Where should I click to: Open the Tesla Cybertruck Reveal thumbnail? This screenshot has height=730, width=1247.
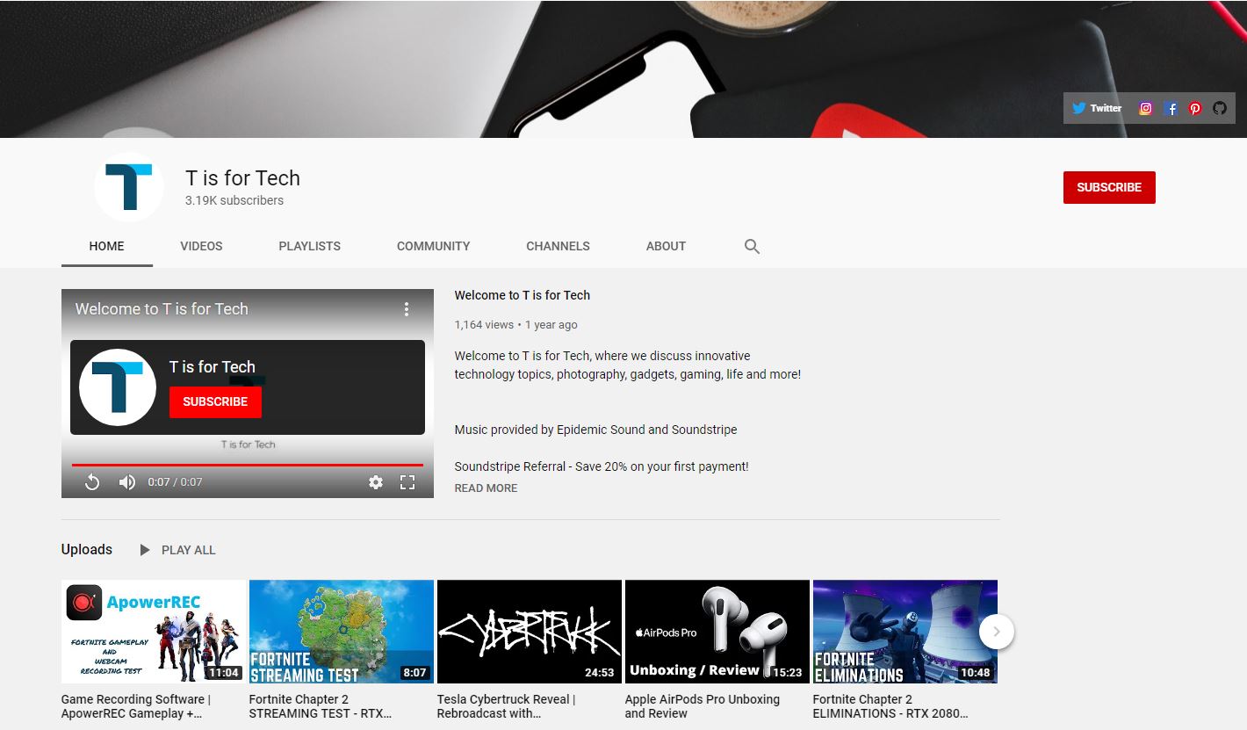(529, 631)
